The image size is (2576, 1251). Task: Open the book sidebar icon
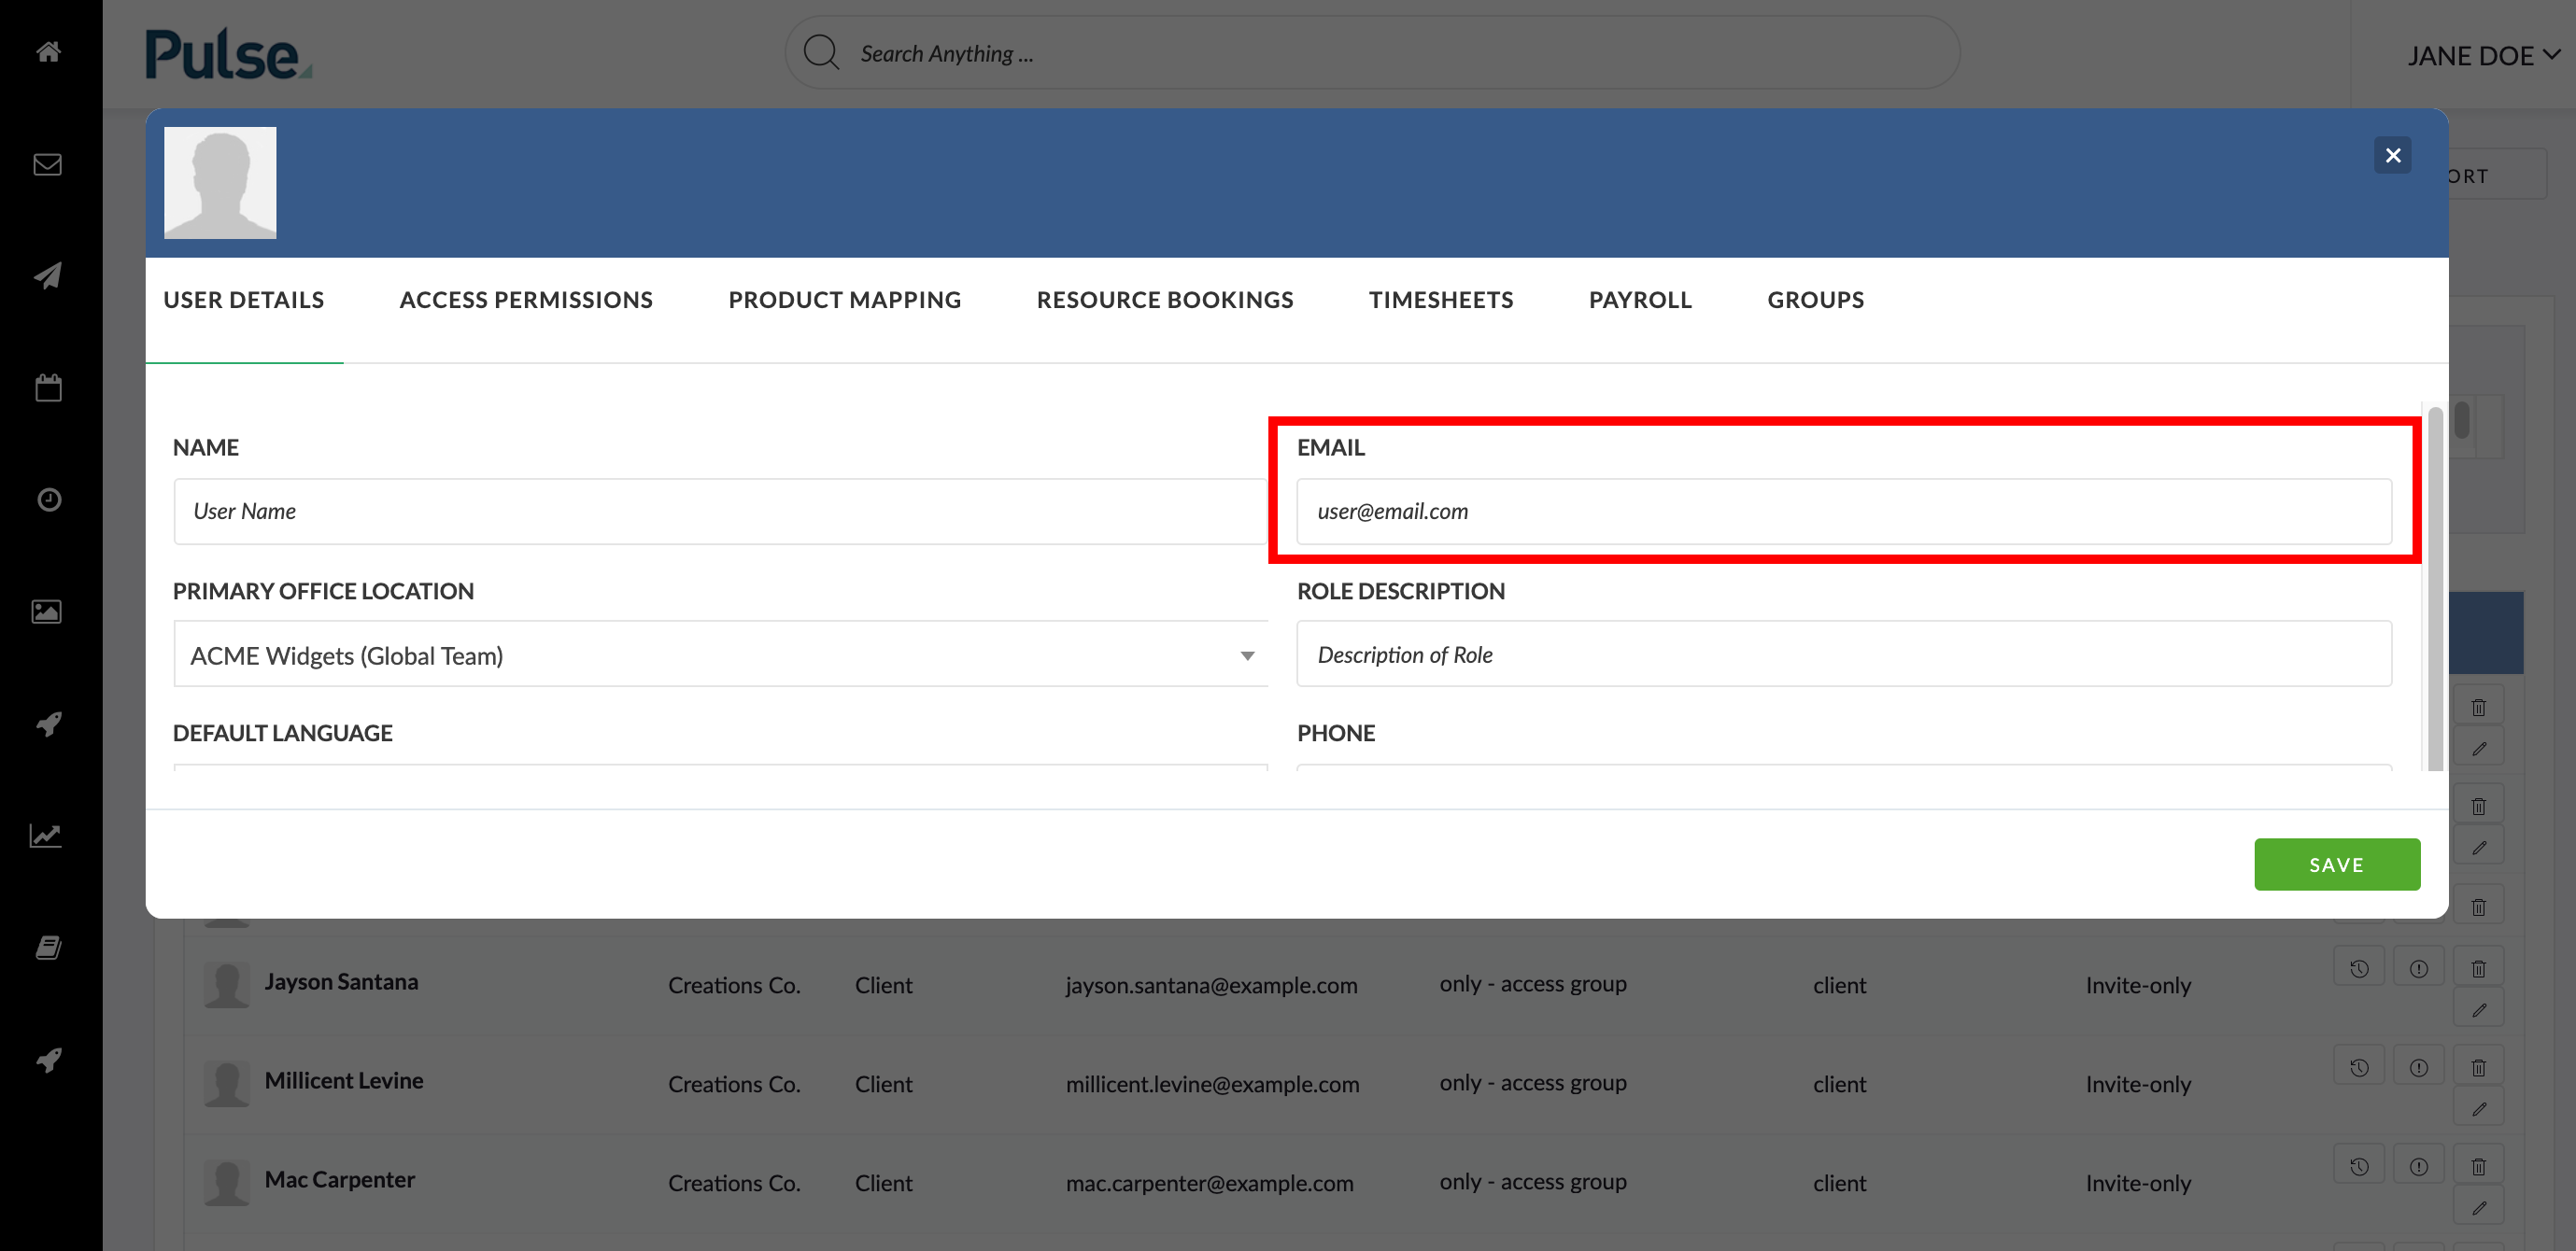pos(48,948)
